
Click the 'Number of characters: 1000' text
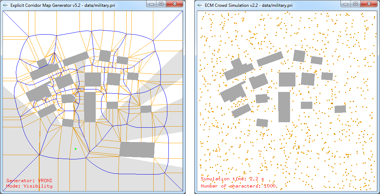pos(238,186)
